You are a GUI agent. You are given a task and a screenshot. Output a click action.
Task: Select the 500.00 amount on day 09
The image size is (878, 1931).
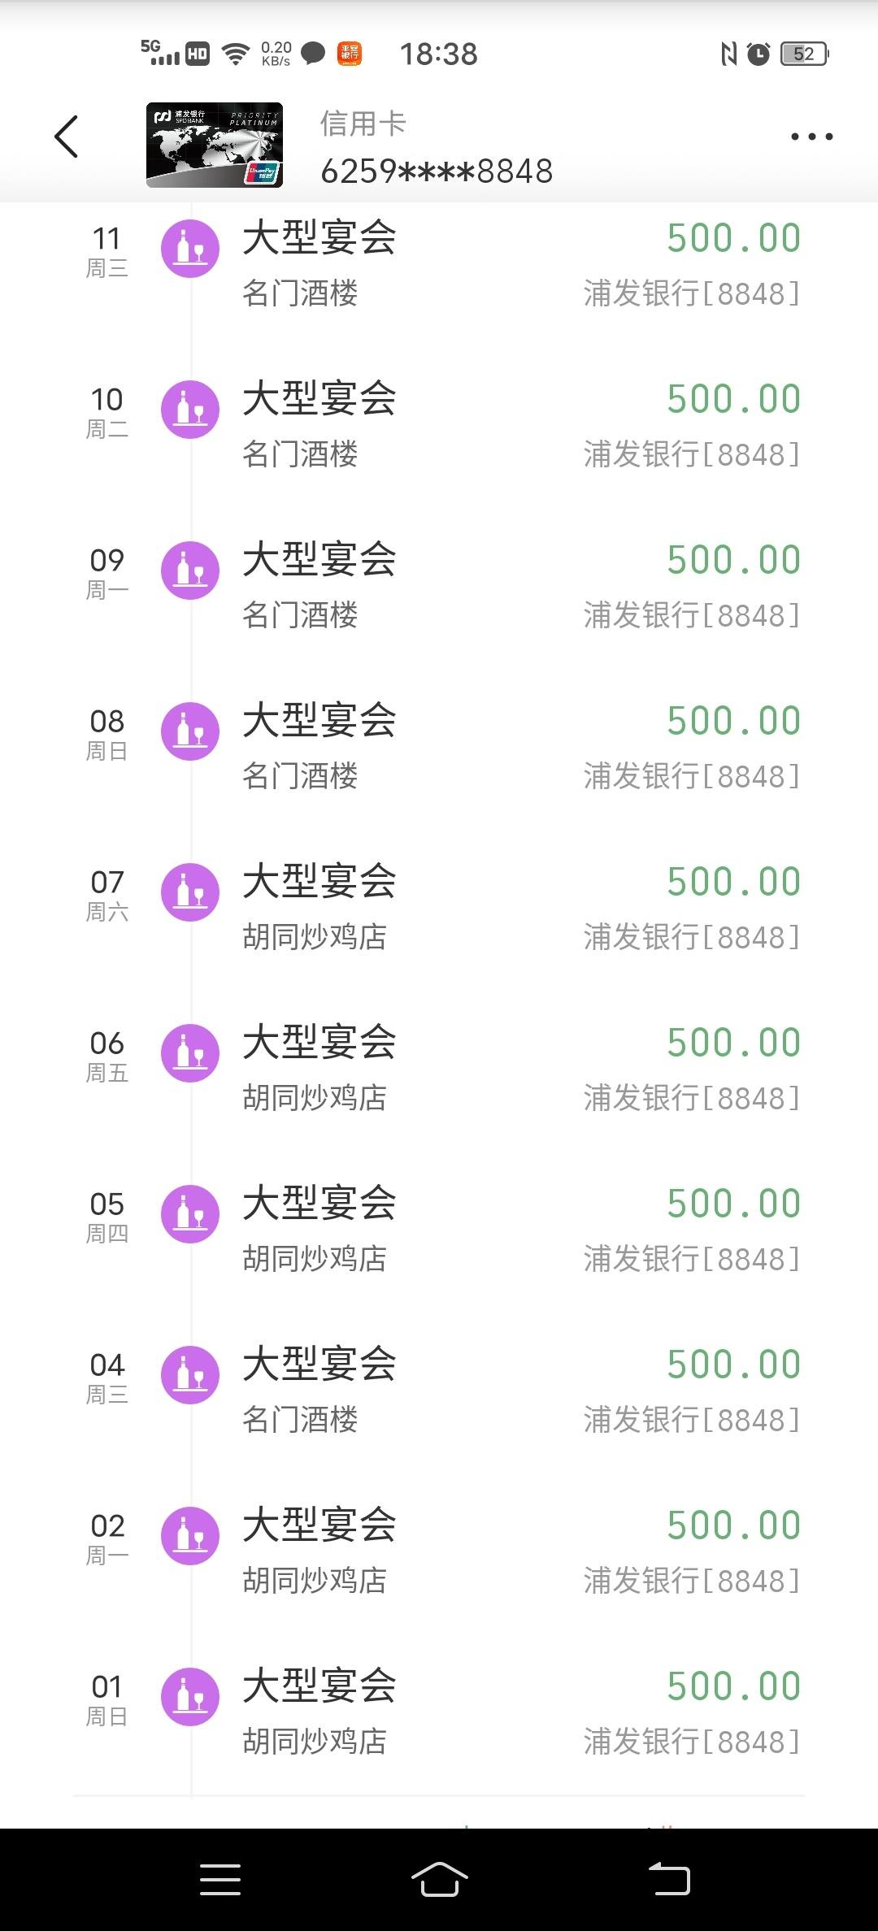point(734,561)
